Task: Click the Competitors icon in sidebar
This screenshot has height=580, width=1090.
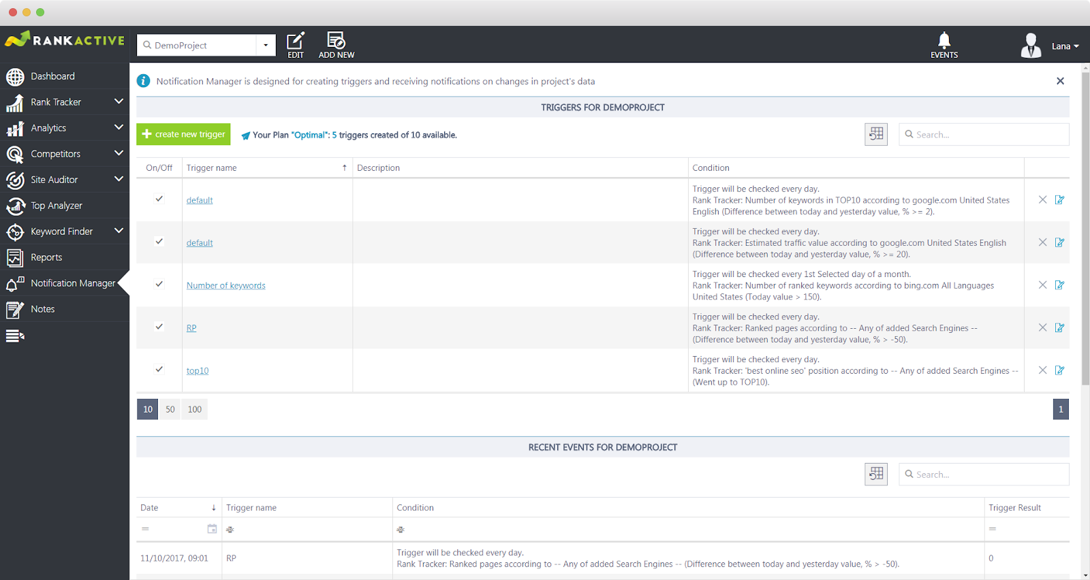Action: pos(15,155)
